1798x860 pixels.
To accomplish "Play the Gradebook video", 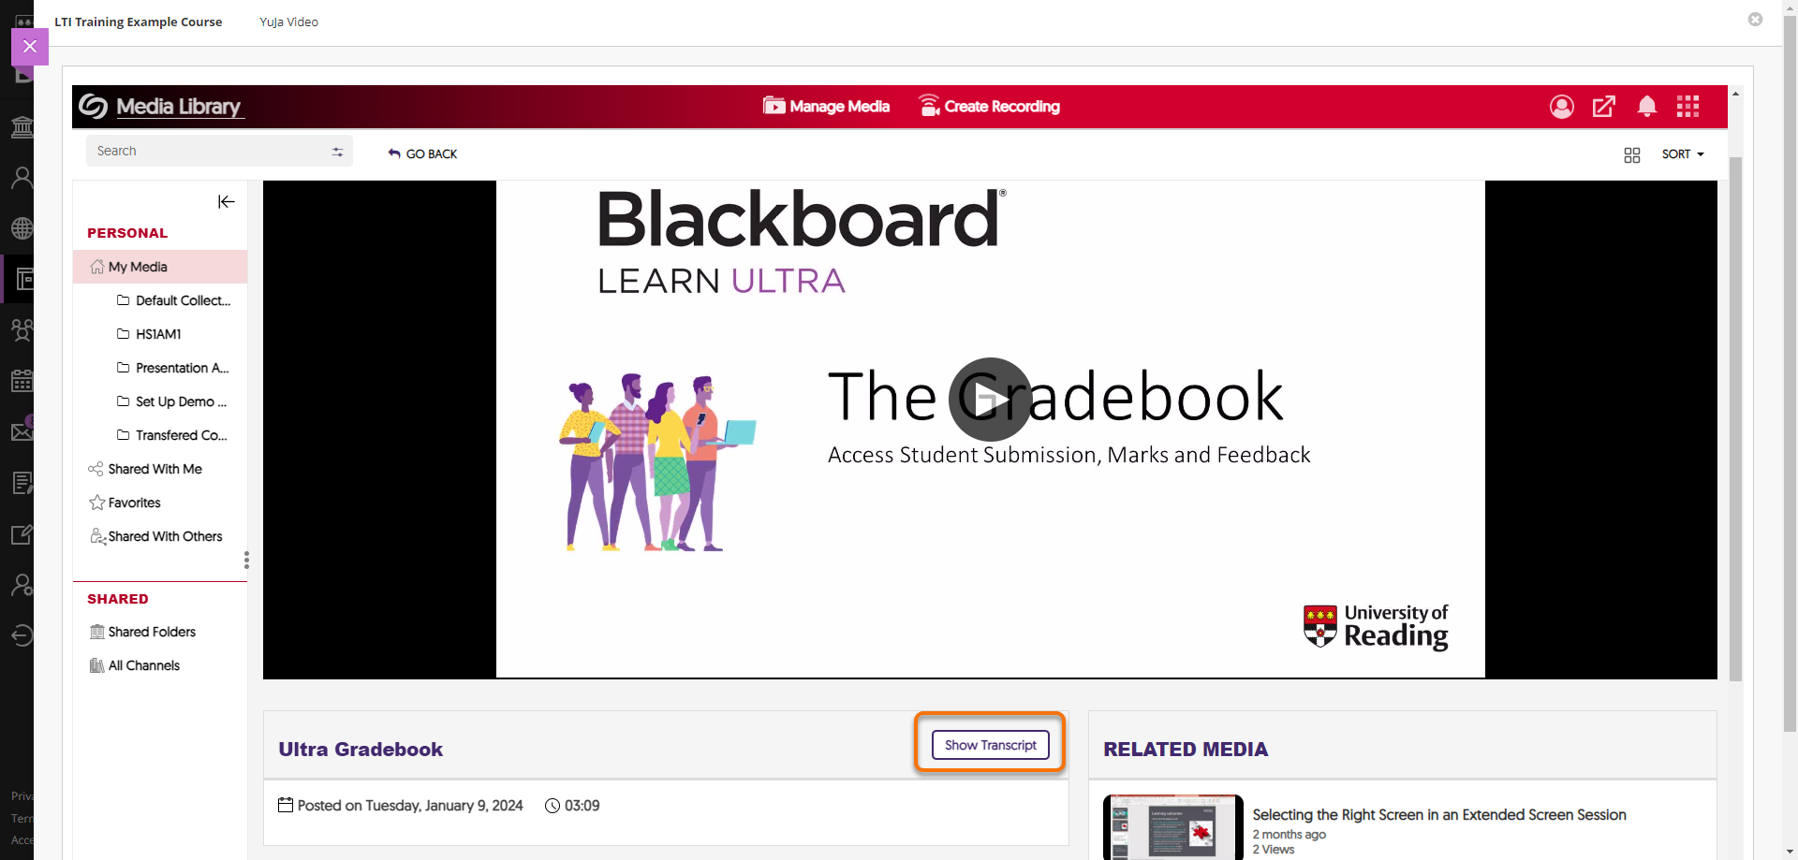I will point(990,400).
